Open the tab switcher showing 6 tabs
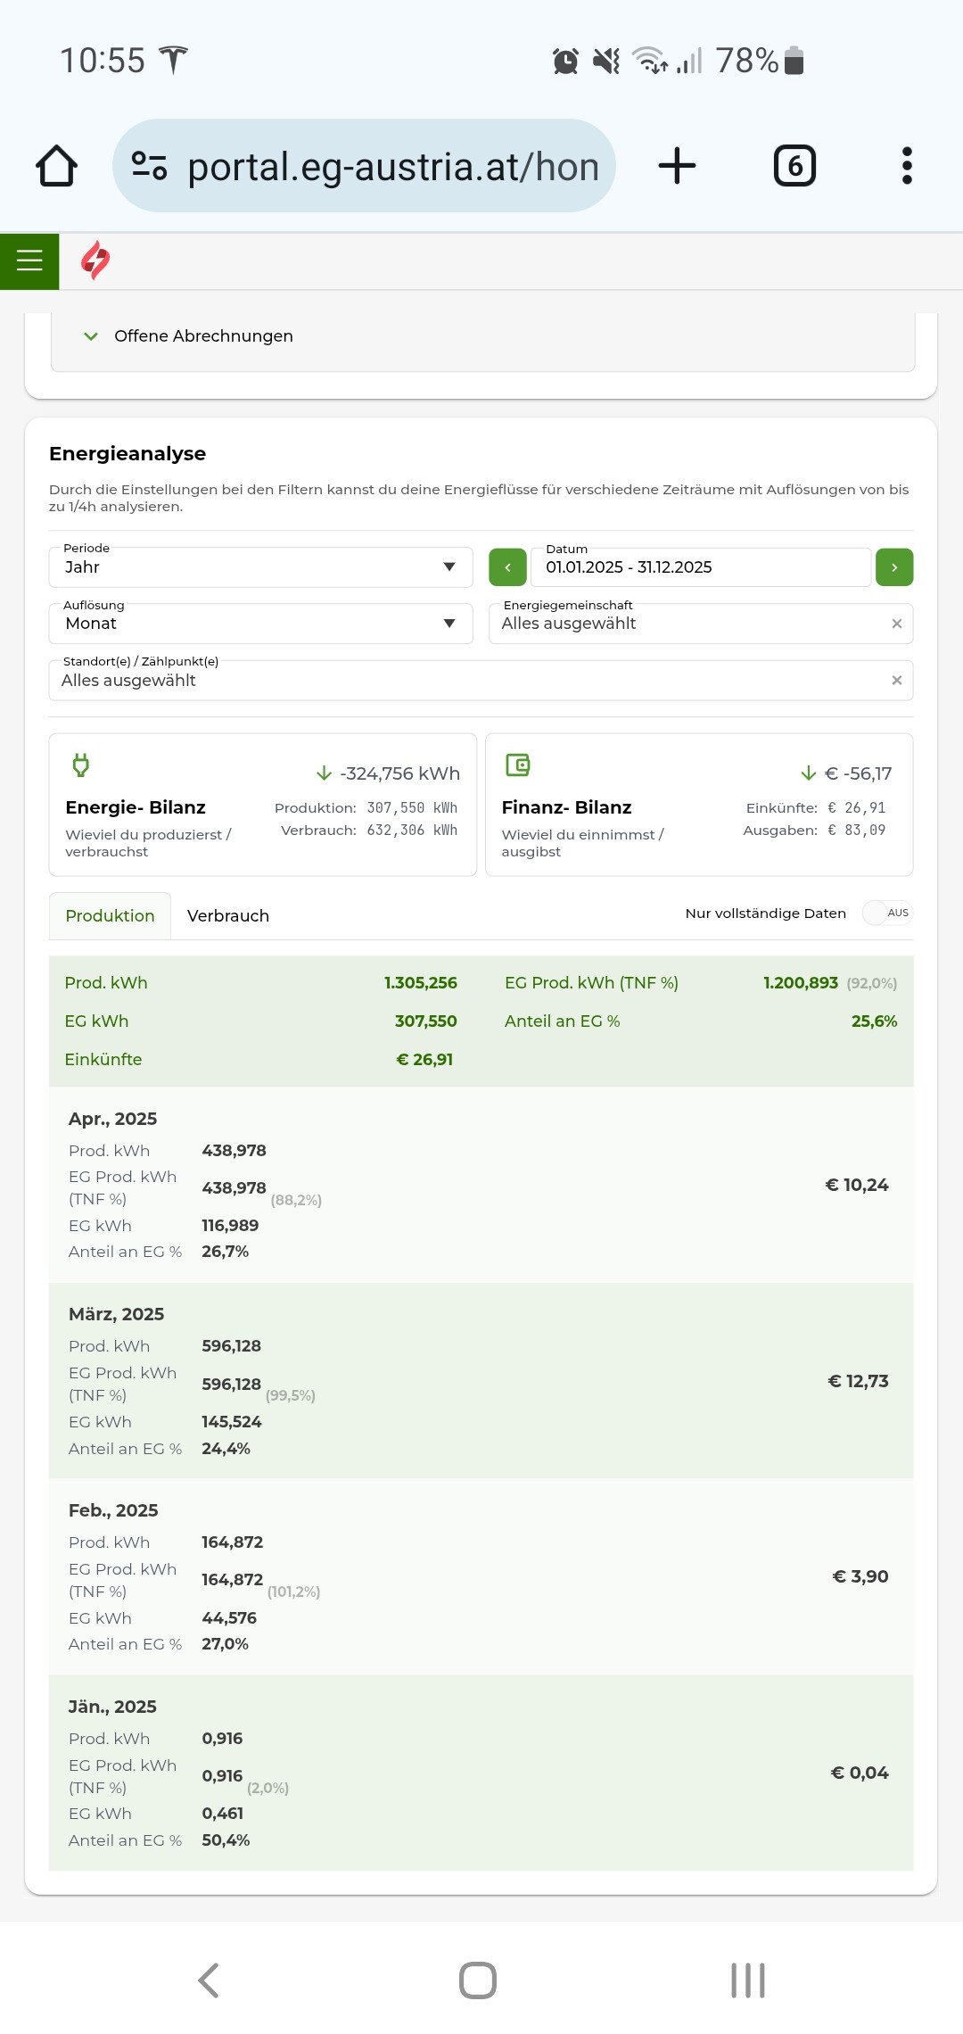Screen dimensions: 963x2034 tap(794, 166)
